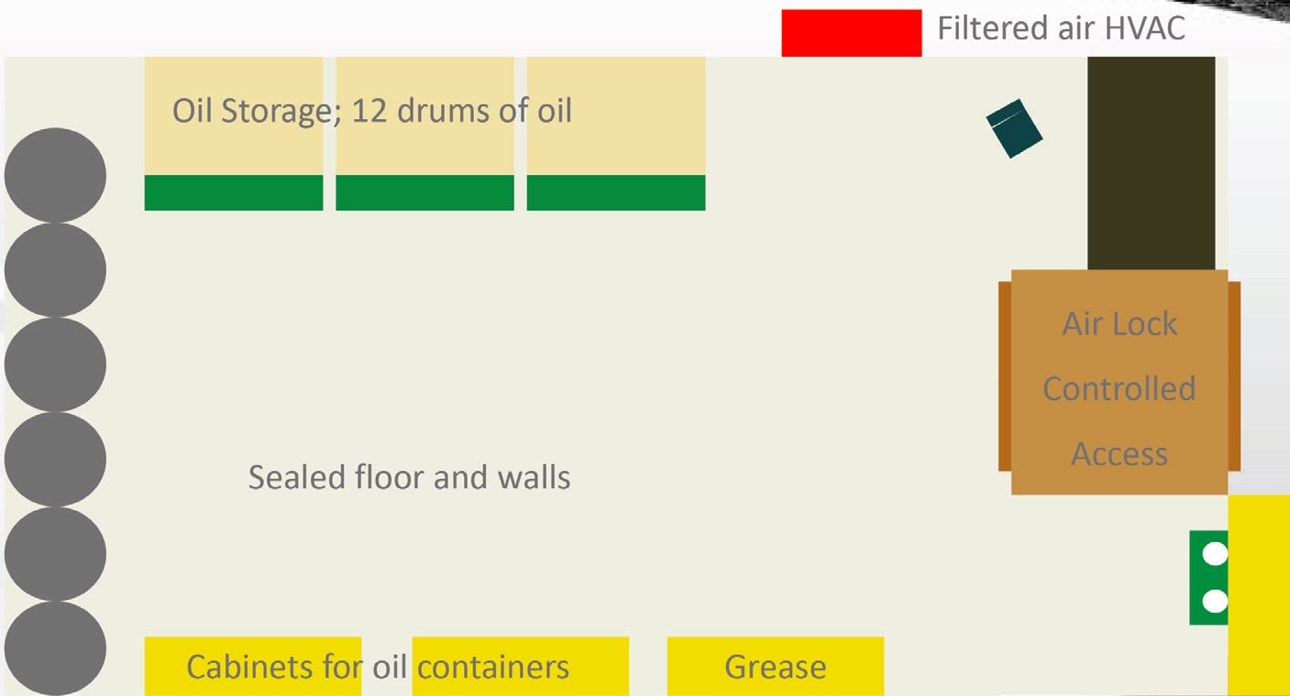The image size is (1290, 696).
Task: Click the containers yellow cabinet
Action: click(521, 667)
